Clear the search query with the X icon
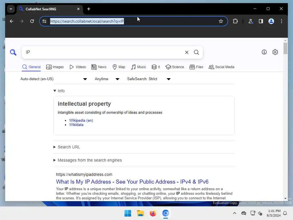The image size is (293, 220). coord(187,52)
